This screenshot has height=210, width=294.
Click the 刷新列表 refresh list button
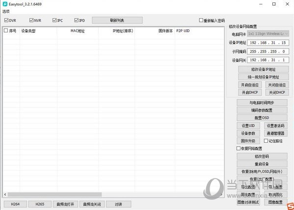(x=117, y=20)
